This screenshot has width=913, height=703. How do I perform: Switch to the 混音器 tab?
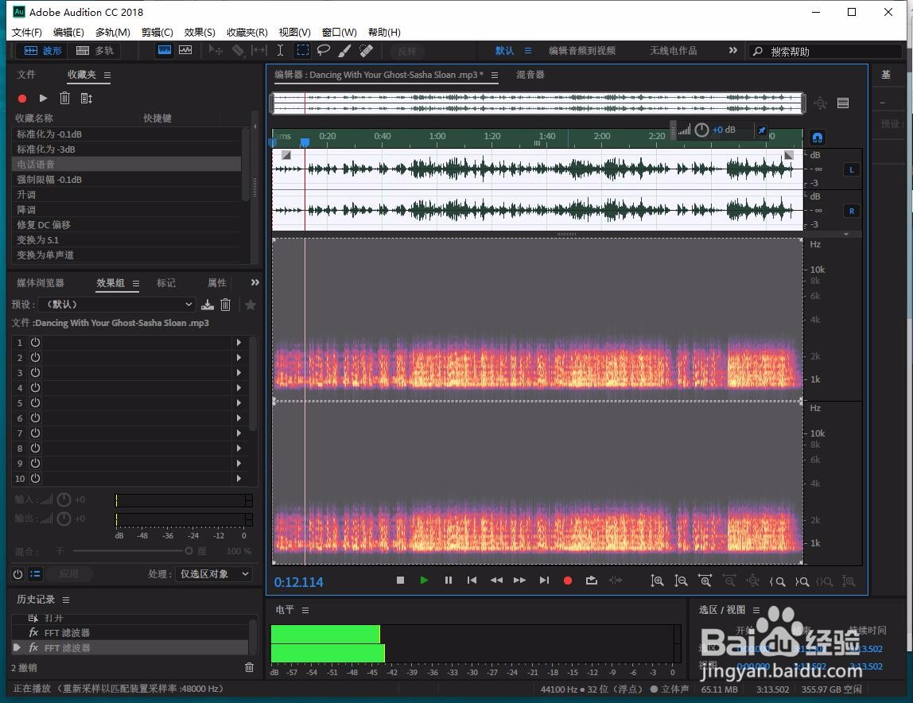point(530,75)
